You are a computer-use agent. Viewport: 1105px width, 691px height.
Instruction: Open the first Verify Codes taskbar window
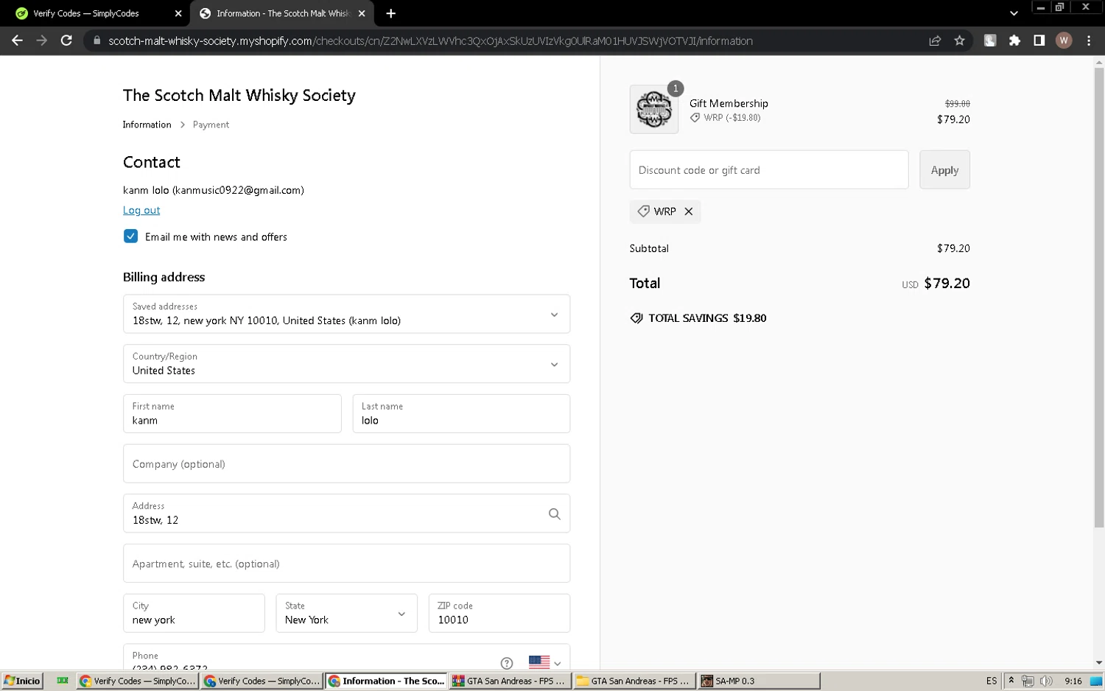(x=137, y=681)
